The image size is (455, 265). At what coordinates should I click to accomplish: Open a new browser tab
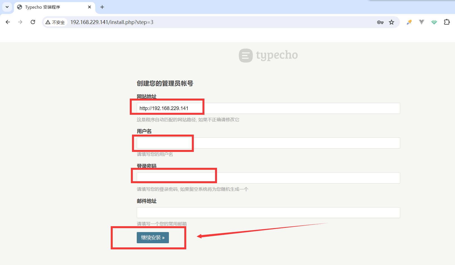pos(102,7)
